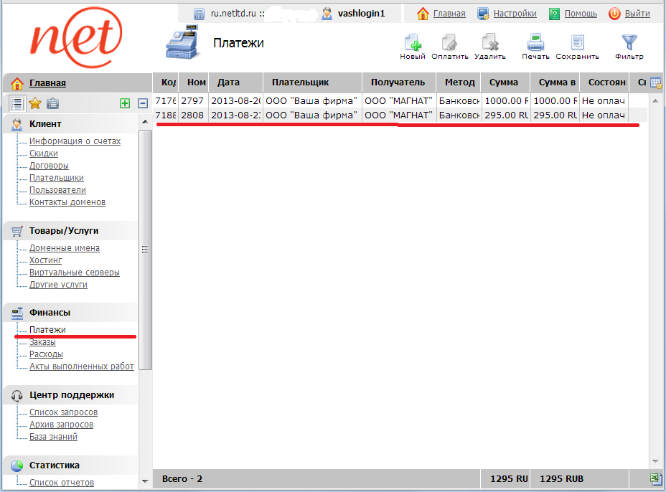Viewport: 666px width, 492px height.
Task: Expand all menu sections with green plus
Action: 125,103
